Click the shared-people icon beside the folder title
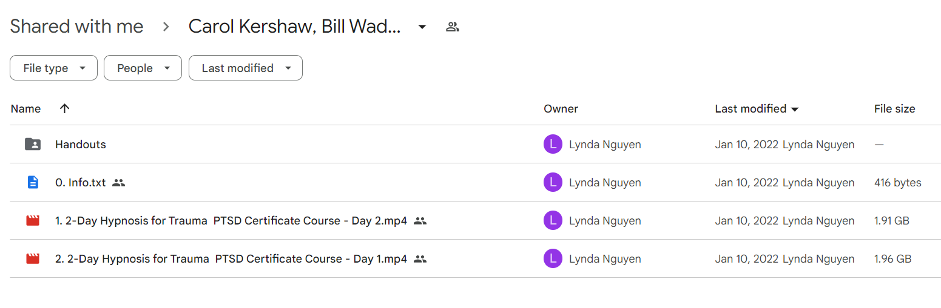 (452, 27)
